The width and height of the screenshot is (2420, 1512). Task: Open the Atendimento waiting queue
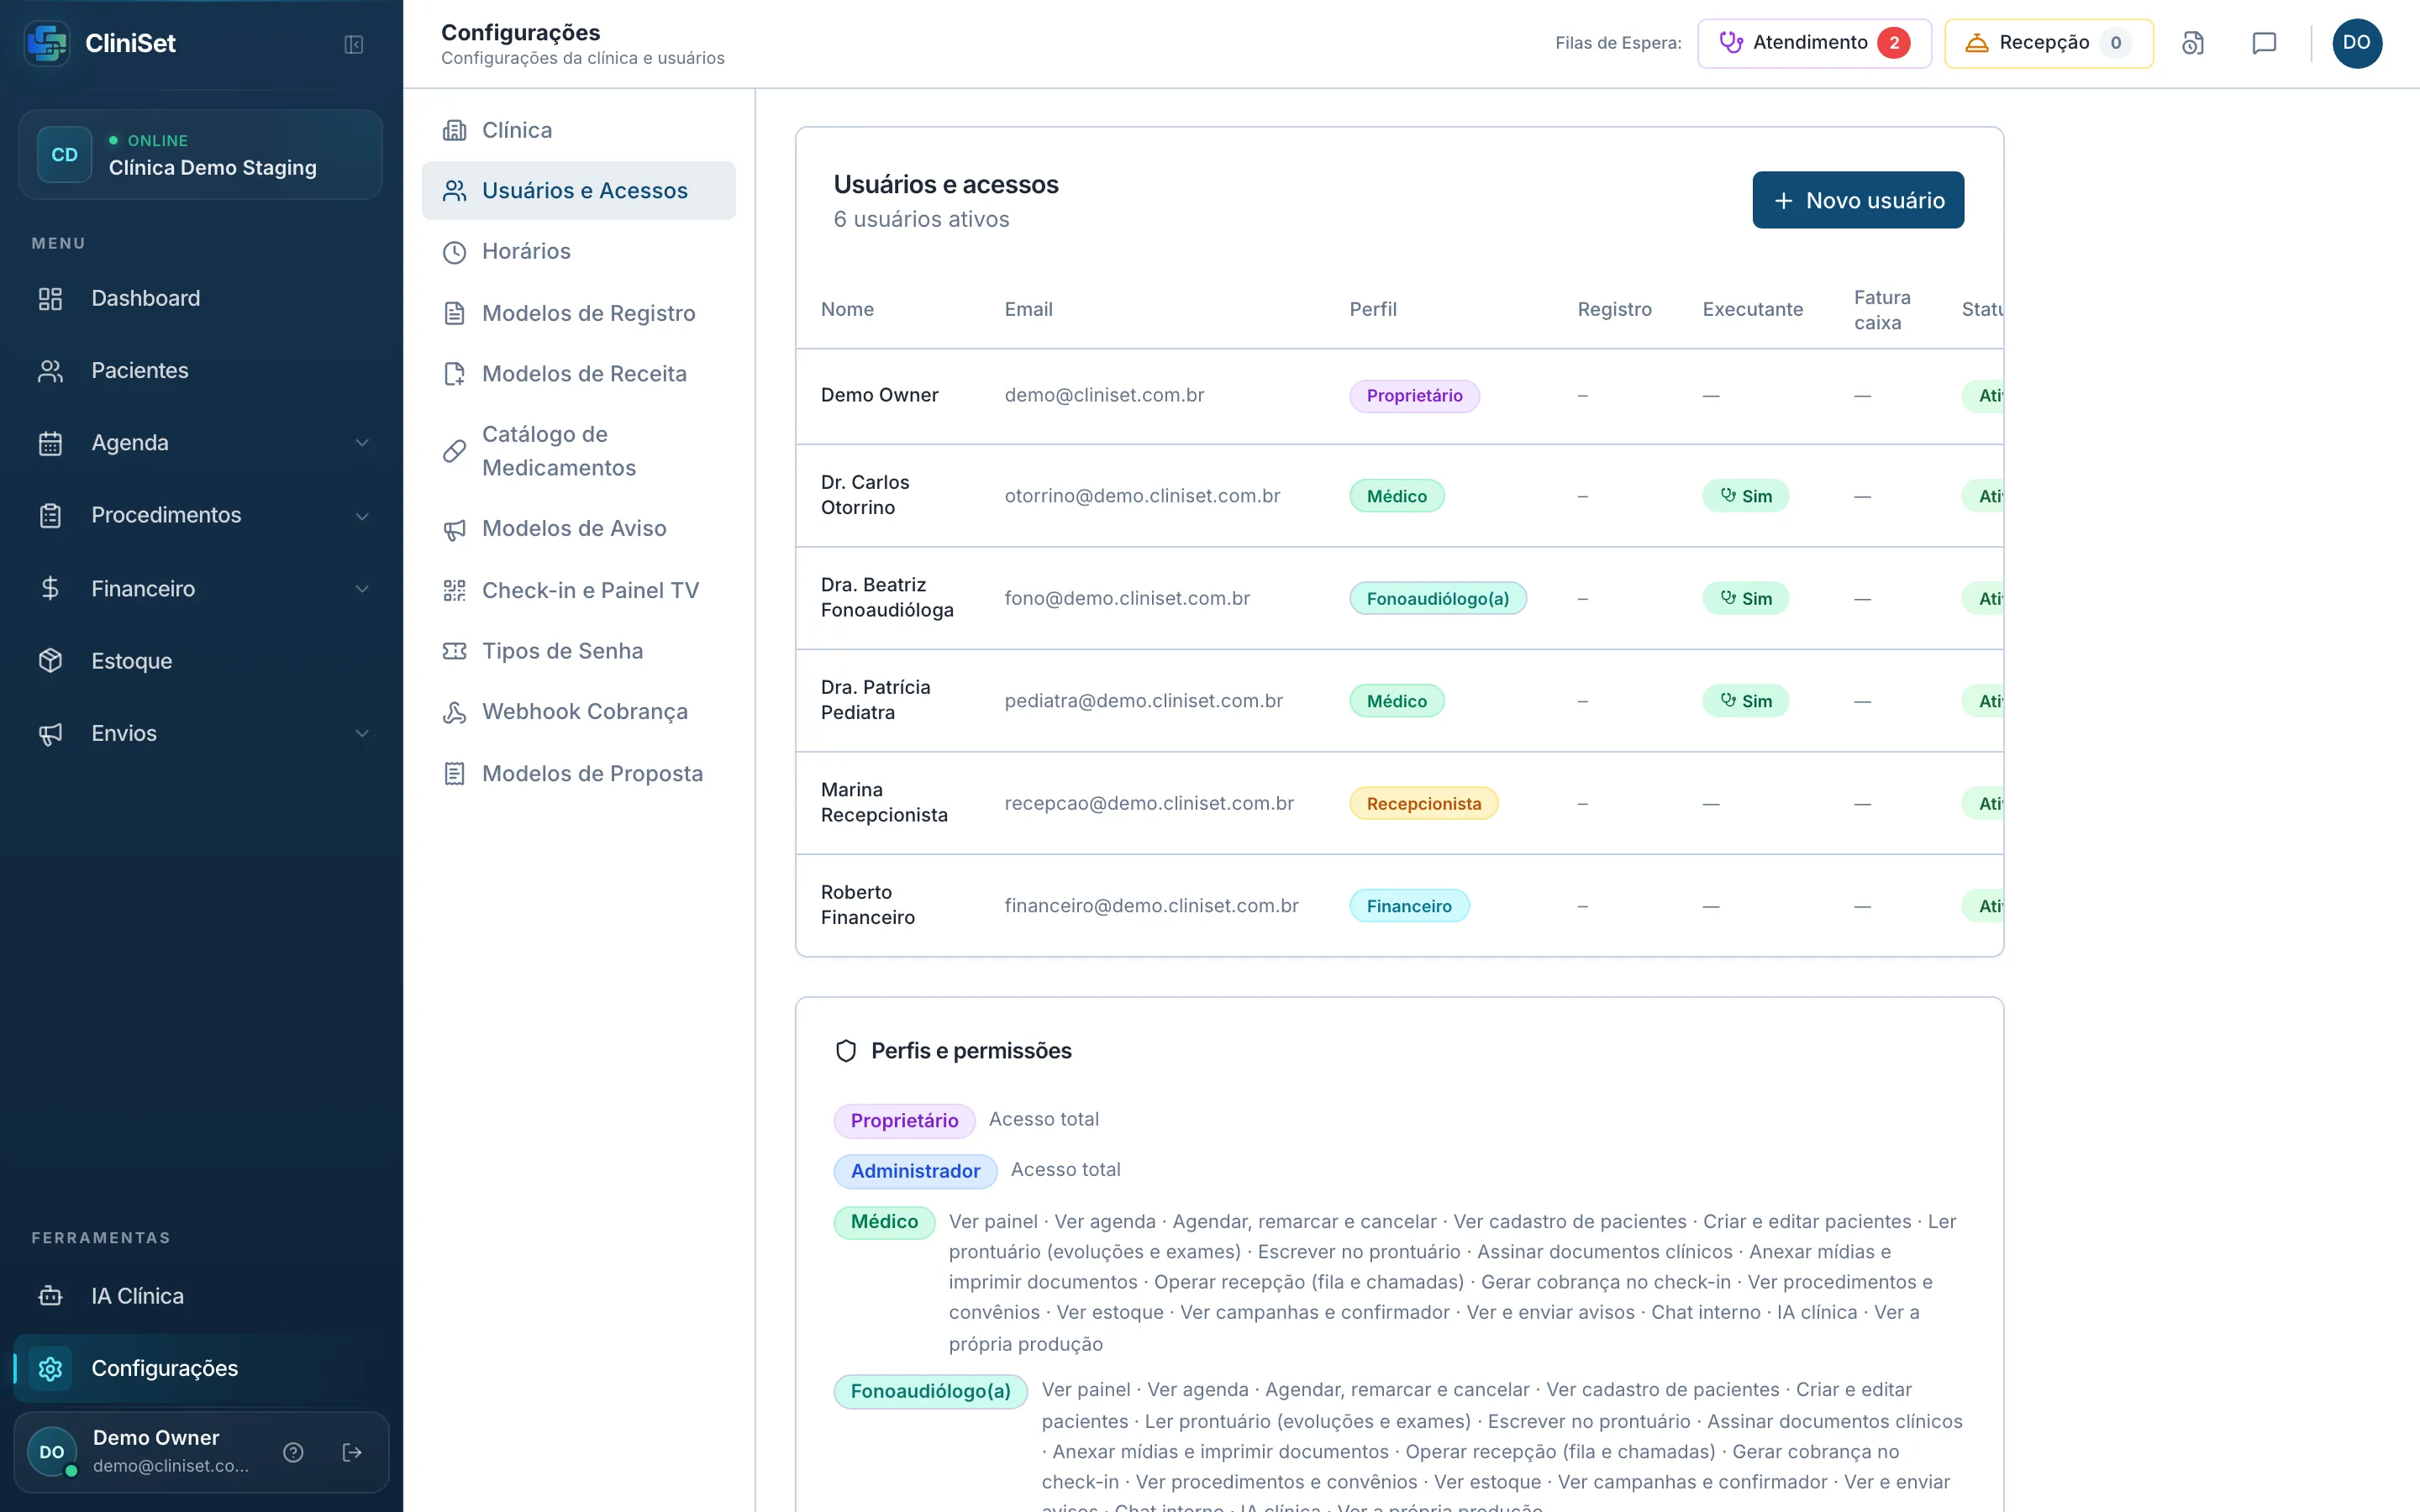click(x=1814, y=43)
